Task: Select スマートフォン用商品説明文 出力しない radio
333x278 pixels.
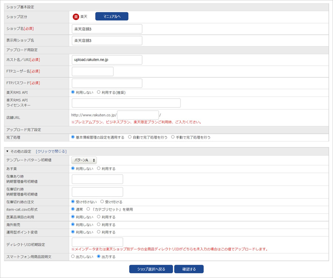Action: point(73,256)
